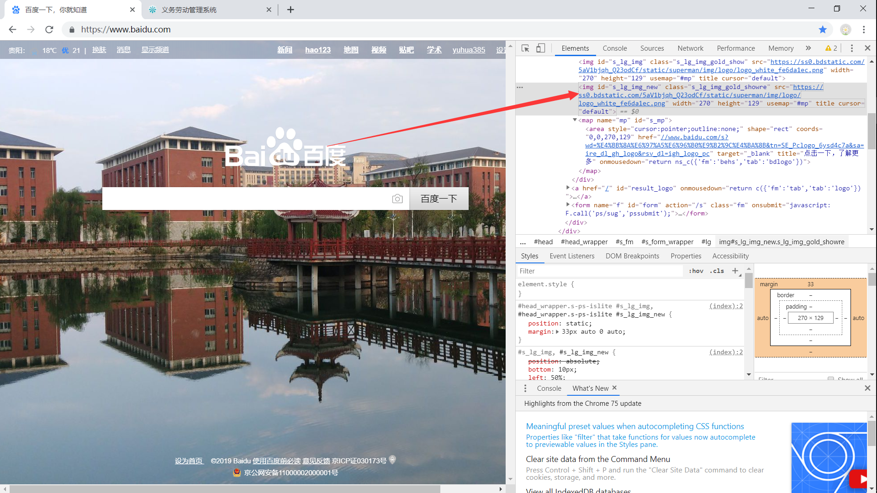Click the 百度一下 search button

(439, 199)
